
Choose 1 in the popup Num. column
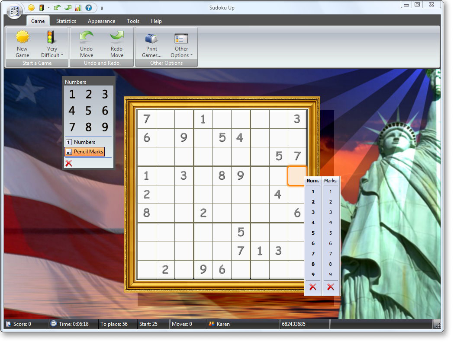[x=313, y=192]
